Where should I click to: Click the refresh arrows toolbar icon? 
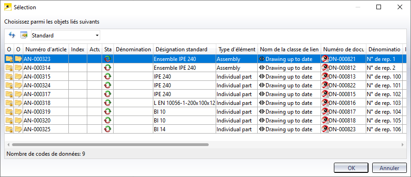tap(12, 35)
